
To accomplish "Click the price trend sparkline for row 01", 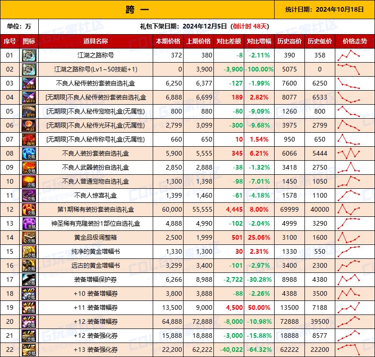I will coord(349,55).
